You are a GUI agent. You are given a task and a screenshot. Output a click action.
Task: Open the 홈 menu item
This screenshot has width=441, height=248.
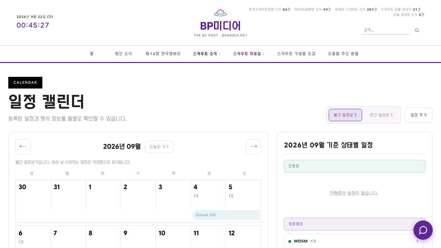92,54
